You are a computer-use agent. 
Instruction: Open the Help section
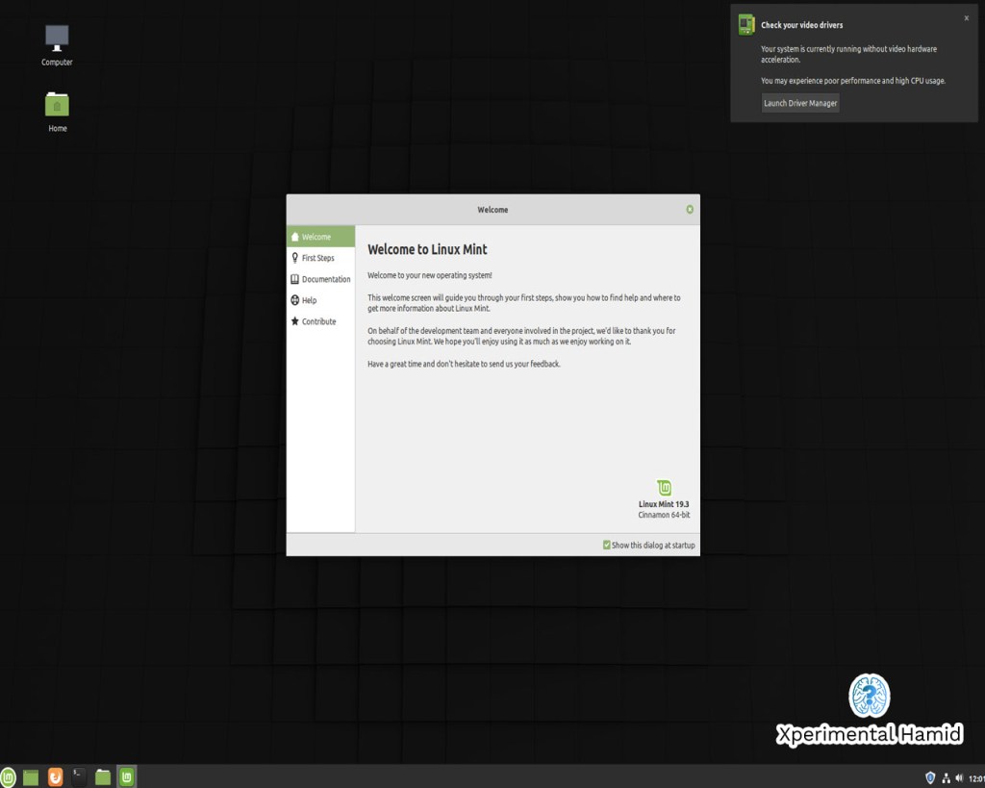pyautogui.click(x=321, y=300)
